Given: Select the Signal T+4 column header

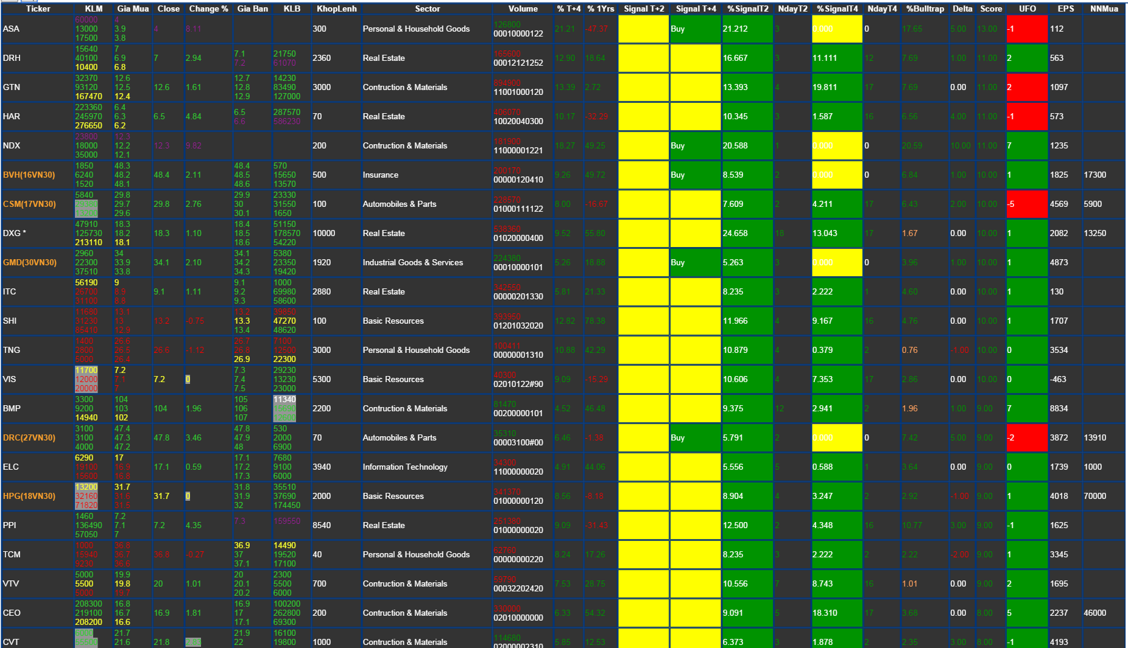Looking at the screenshot, I should (x=696, y=9).
